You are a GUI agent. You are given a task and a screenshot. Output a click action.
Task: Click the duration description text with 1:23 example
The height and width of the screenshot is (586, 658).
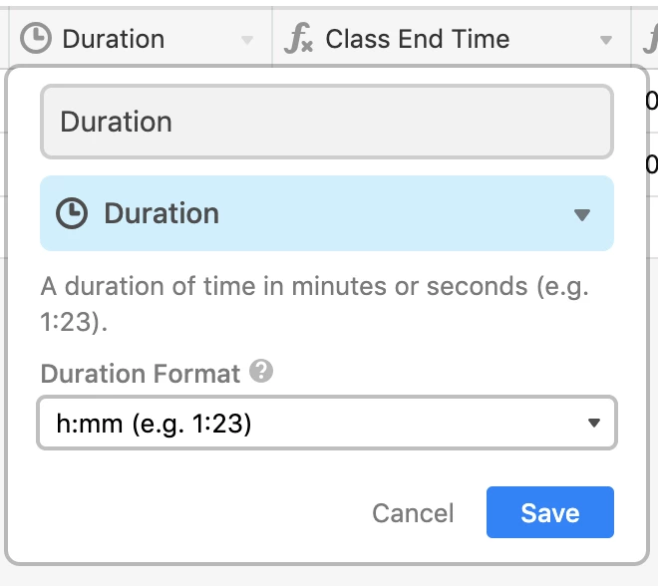pyautogui.click(x=315, y=304)
